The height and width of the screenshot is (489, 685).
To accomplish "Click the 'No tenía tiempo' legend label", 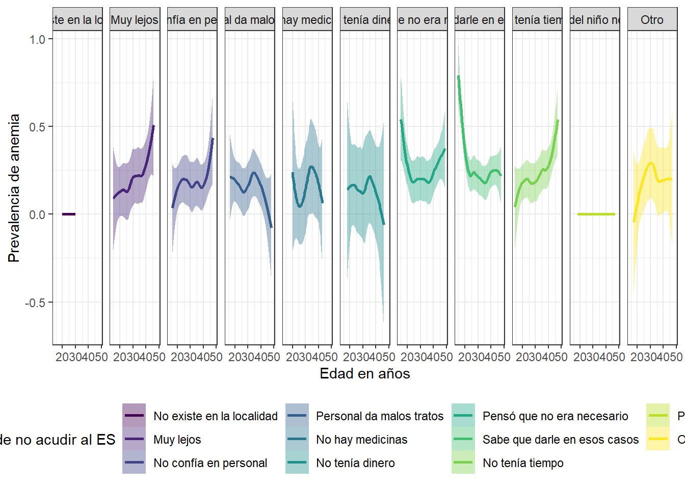I will [523, 463].
